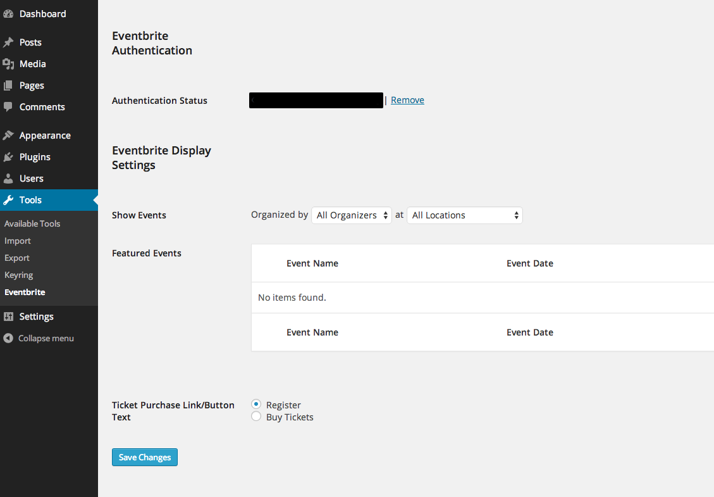Open the Plugins menu label
This screenshot has height=497, width=714.
pos(35,157)
